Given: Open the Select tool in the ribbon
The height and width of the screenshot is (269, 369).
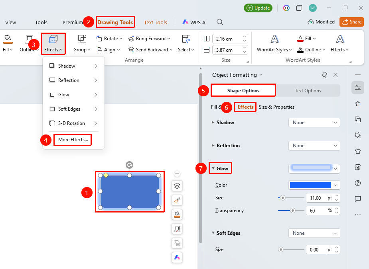Looking at the screenshot, I should pos(186,43).
